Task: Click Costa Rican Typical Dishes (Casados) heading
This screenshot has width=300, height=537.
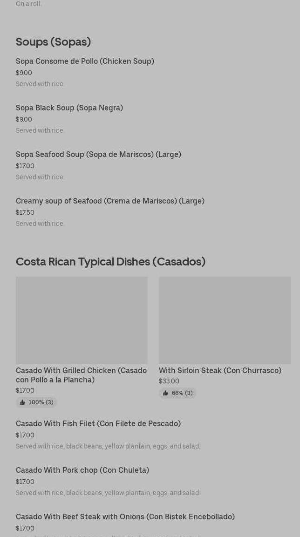Action: pos(110,262)
